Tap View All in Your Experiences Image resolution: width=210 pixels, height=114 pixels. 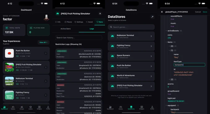(43, 42)
